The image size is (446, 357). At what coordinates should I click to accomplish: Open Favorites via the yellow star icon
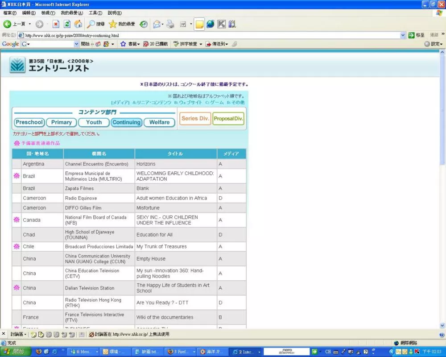(113, 24)
